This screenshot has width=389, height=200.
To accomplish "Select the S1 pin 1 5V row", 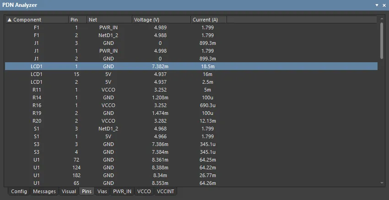I will [x=191, y=136].
